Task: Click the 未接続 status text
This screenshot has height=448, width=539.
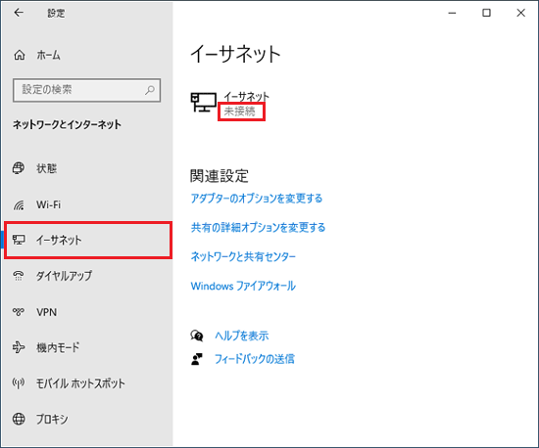Action: (x=239, y=112)
